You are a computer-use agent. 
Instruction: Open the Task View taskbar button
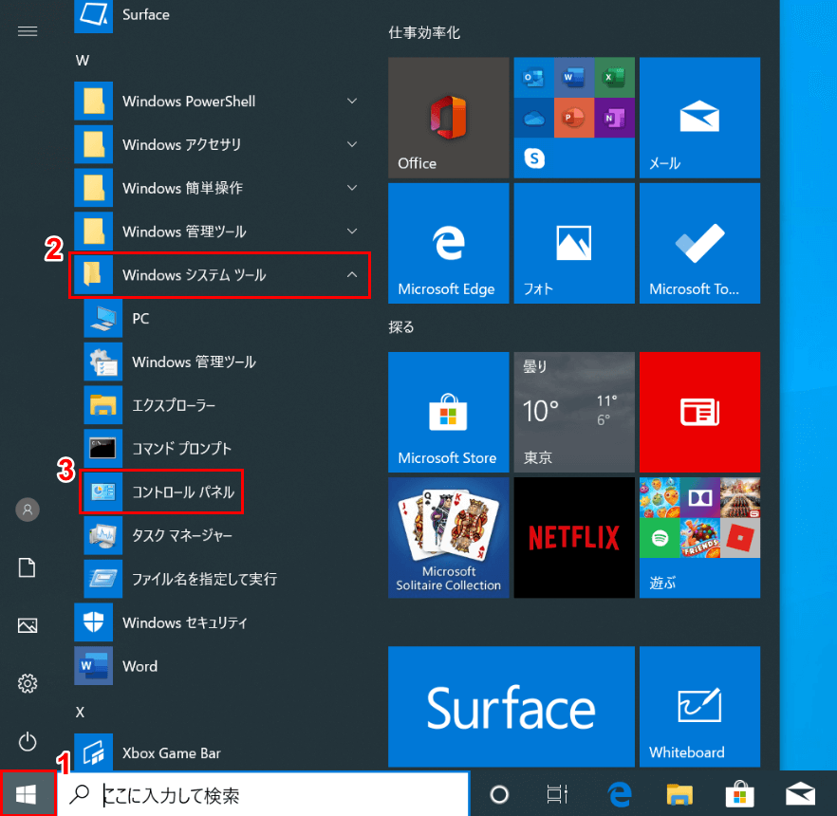558,794
